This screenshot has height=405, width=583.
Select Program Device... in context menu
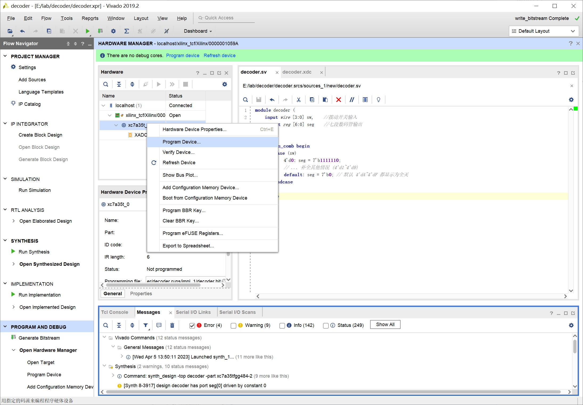pyautogui.click(x=182, y=142)
